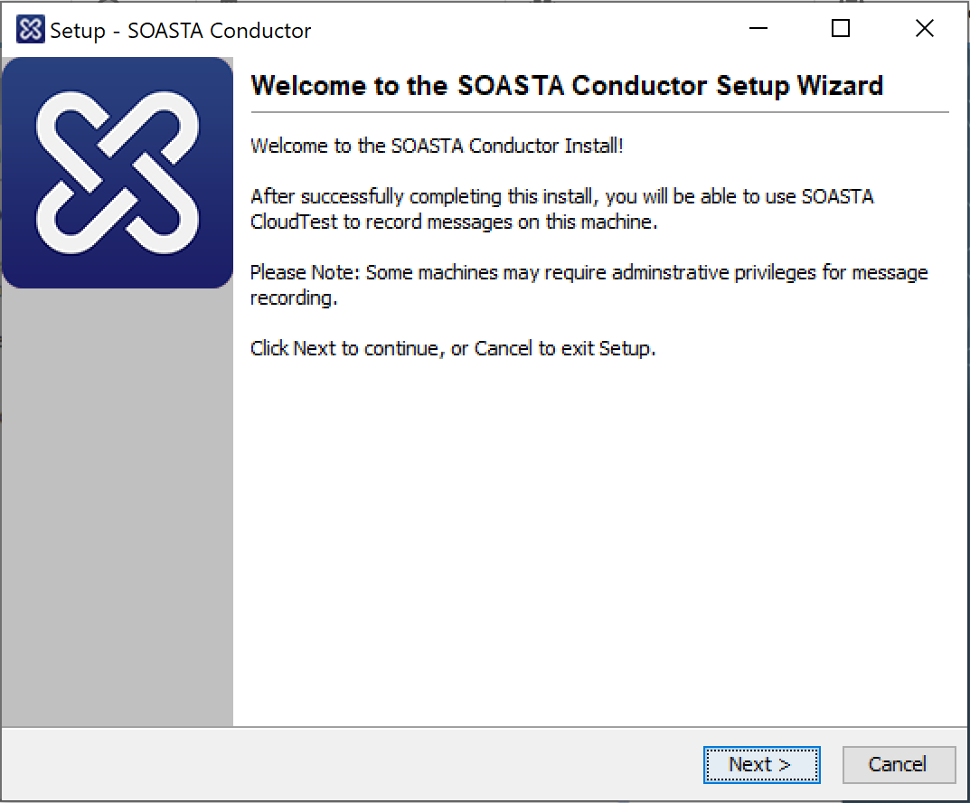Click the SOASTA icon in the title bar
The image size is (970, 803).
tap(30, 30)
